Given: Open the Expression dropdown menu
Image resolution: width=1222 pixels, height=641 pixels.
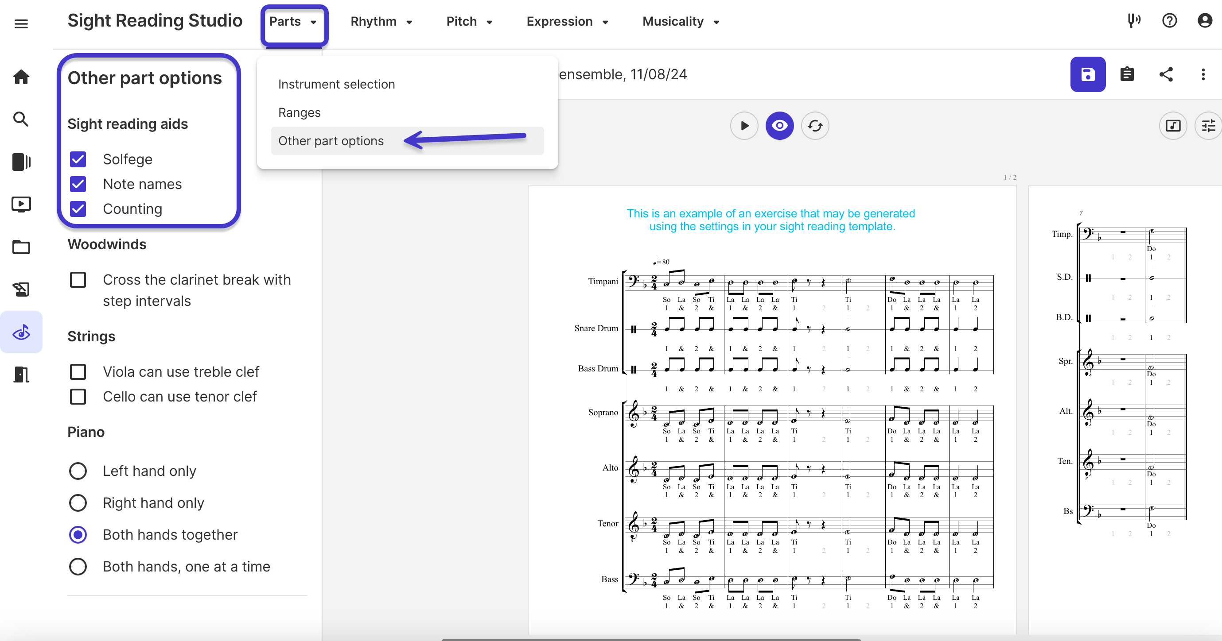Looking at the screenshot, I should (x=567, y=21).
